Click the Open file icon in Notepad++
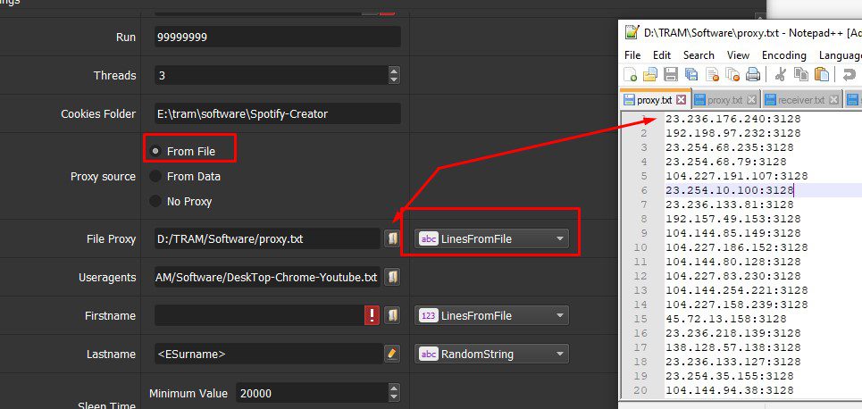This screenshot has width=862, height=409. coord(650,74)
